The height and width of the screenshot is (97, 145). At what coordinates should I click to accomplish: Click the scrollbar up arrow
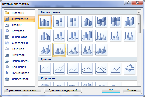tap(139, 12)
